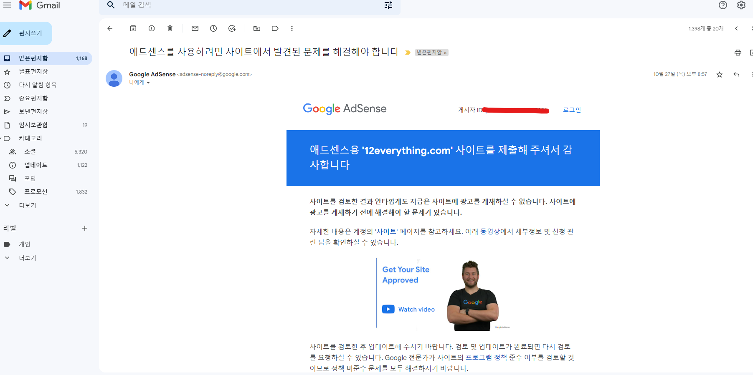Screen dimensions: 753x375
Task: Click the 메일 검색 search field
Action: pos(250,5)
